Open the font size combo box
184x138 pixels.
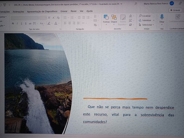point(43,18)
